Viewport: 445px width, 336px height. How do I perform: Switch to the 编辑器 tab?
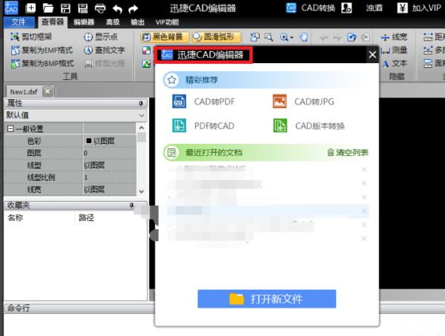[x=84, y=22]
